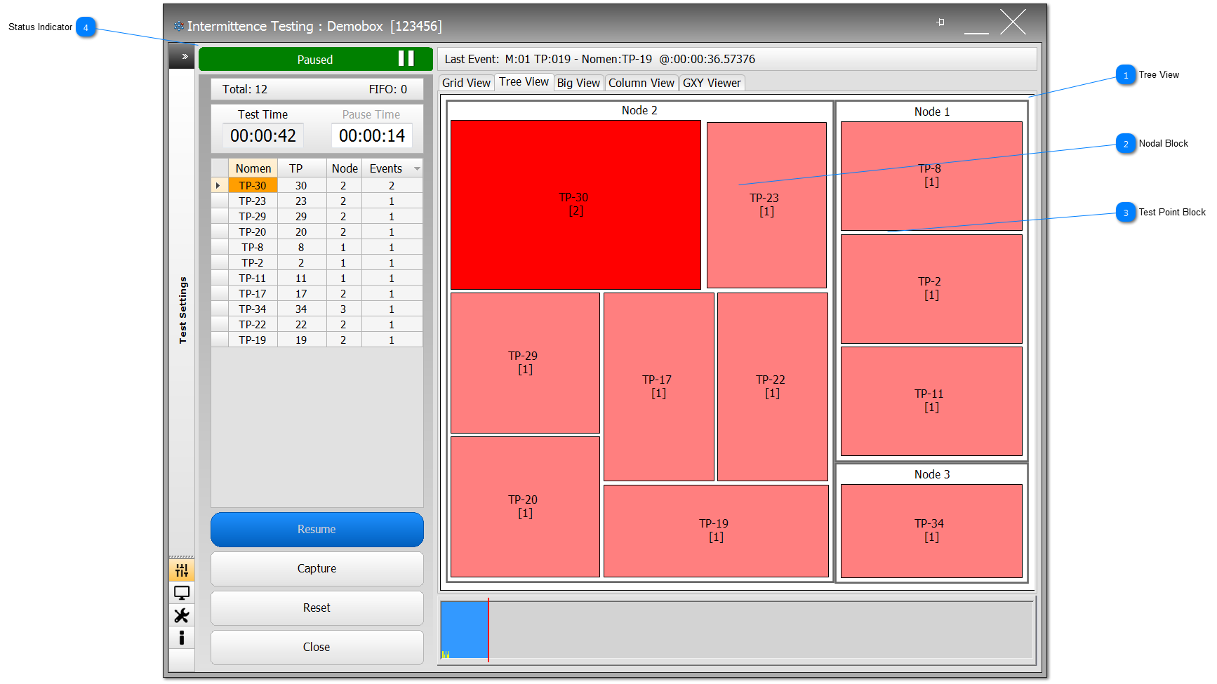Image resolution: width=1217 pixels, height=684 pixels.
Task: Click the info icon in sidebar
Action: (182, 638)
